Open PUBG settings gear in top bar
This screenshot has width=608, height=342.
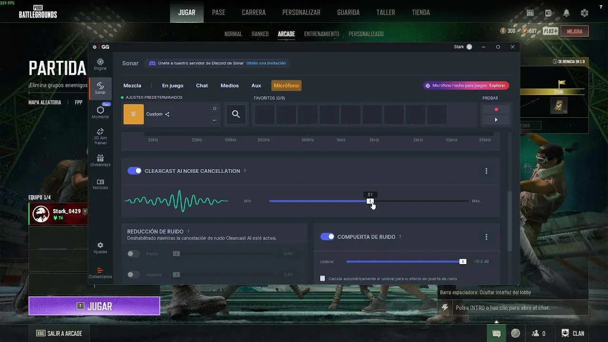click(x=585, y=13)
